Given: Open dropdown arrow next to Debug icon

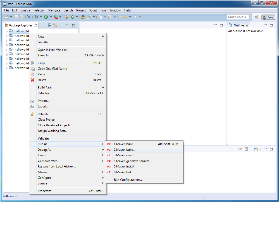Looking at the screenshot, I should pos(41,17).
